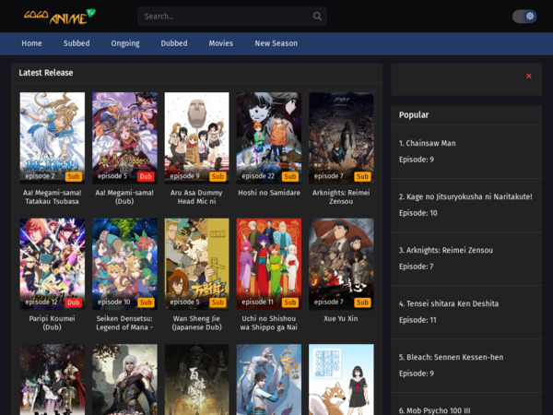Open Arknights: Reimei Zensou title under poster
This screenshot has width=553, height=415.
click(x=341, y=197)
